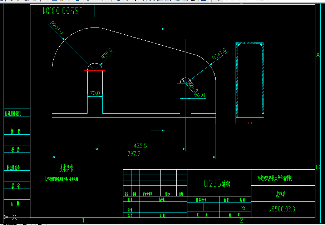The width and height of the screenshot is (325, 225).
Task: Select technical requirement note line 1
Action: click(x=61, y=179)
